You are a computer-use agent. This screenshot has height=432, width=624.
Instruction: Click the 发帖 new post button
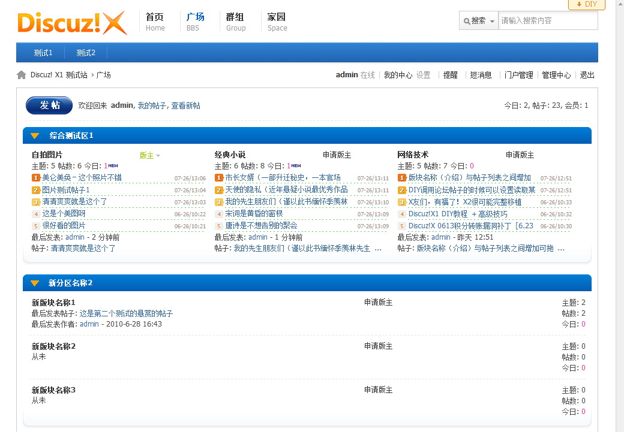pos(49,105)
